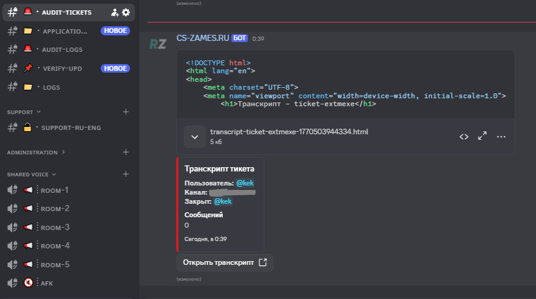Click the invite members icon on AUDIT-TICKETS

tap(115, 12)
